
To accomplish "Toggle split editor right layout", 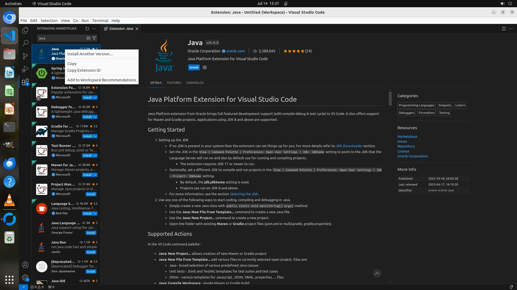I will click(x=504, y=28).
